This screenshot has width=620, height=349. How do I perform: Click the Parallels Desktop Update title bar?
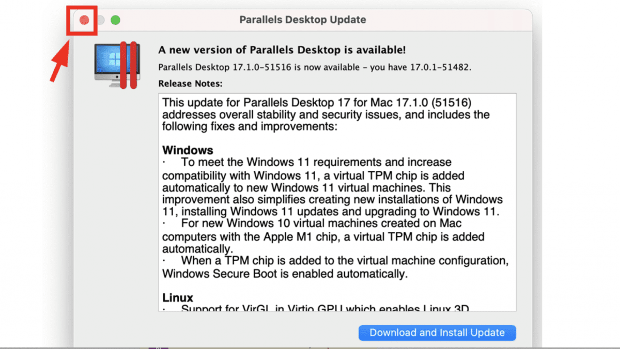(x=302, y=20)
